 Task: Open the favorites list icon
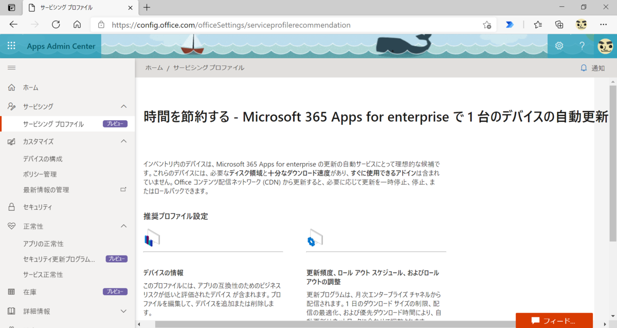click(x=538, y=25)
